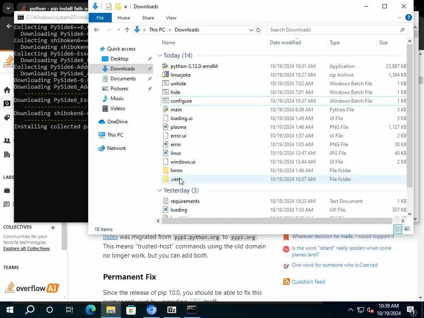Select the unhide batch file icon
The image size is (424, 318).
(165, 83)
